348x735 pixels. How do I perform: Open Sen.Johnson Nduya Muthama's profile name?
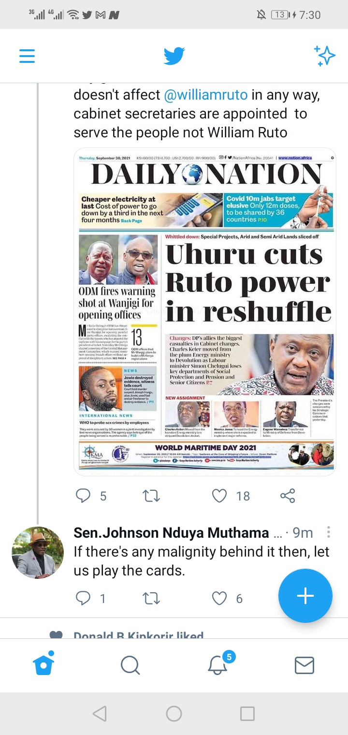click(171, 533)
